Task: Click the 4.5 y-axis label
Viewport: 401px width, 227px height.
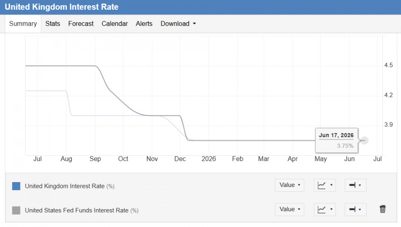Action: tap(389, 65)
